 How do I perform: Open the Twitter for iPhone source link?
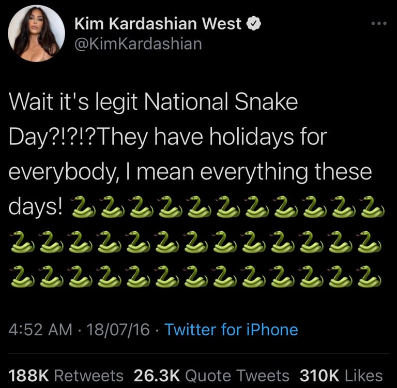pyautogui.click(x=231, y=330)
